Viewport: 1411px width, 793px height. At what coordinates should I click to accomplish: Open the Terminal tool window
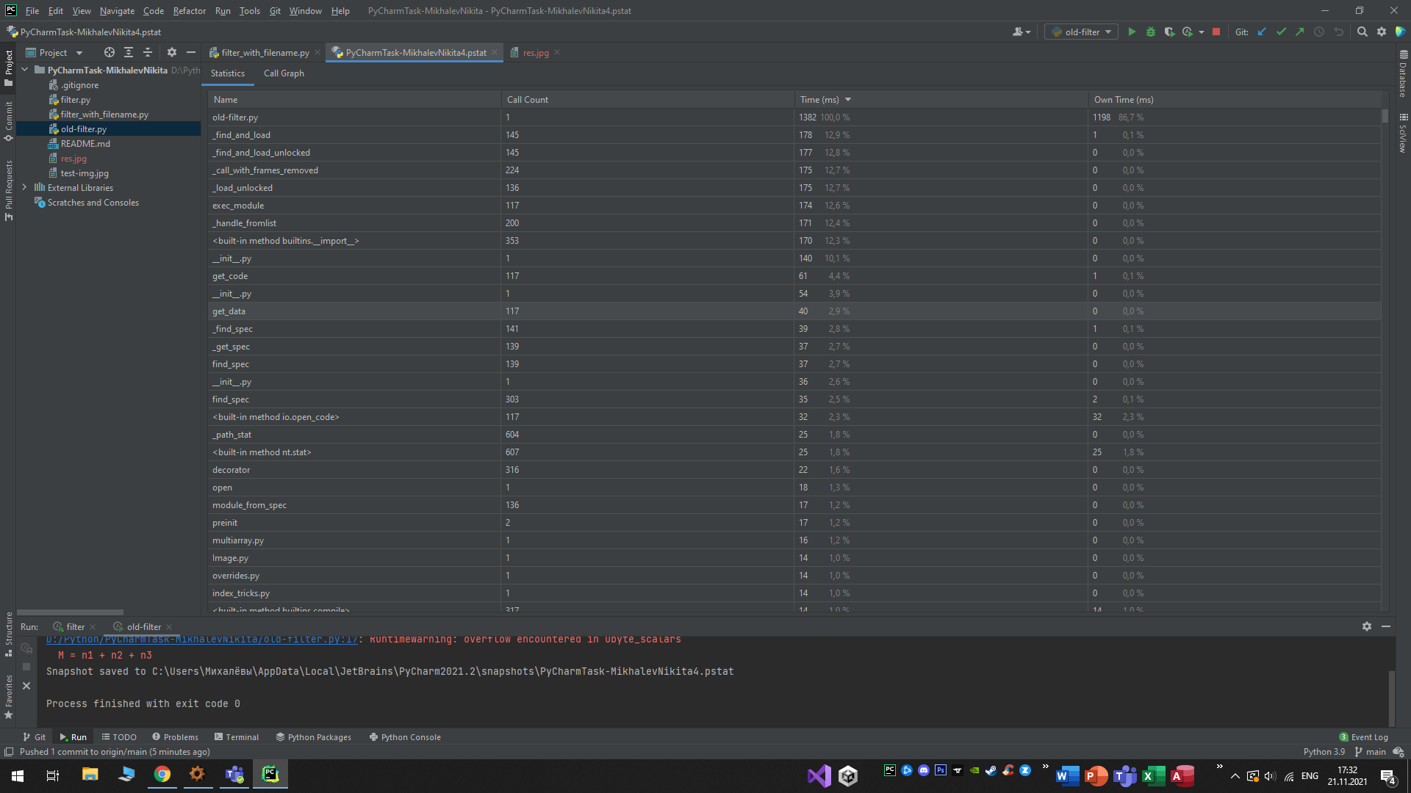236,736
